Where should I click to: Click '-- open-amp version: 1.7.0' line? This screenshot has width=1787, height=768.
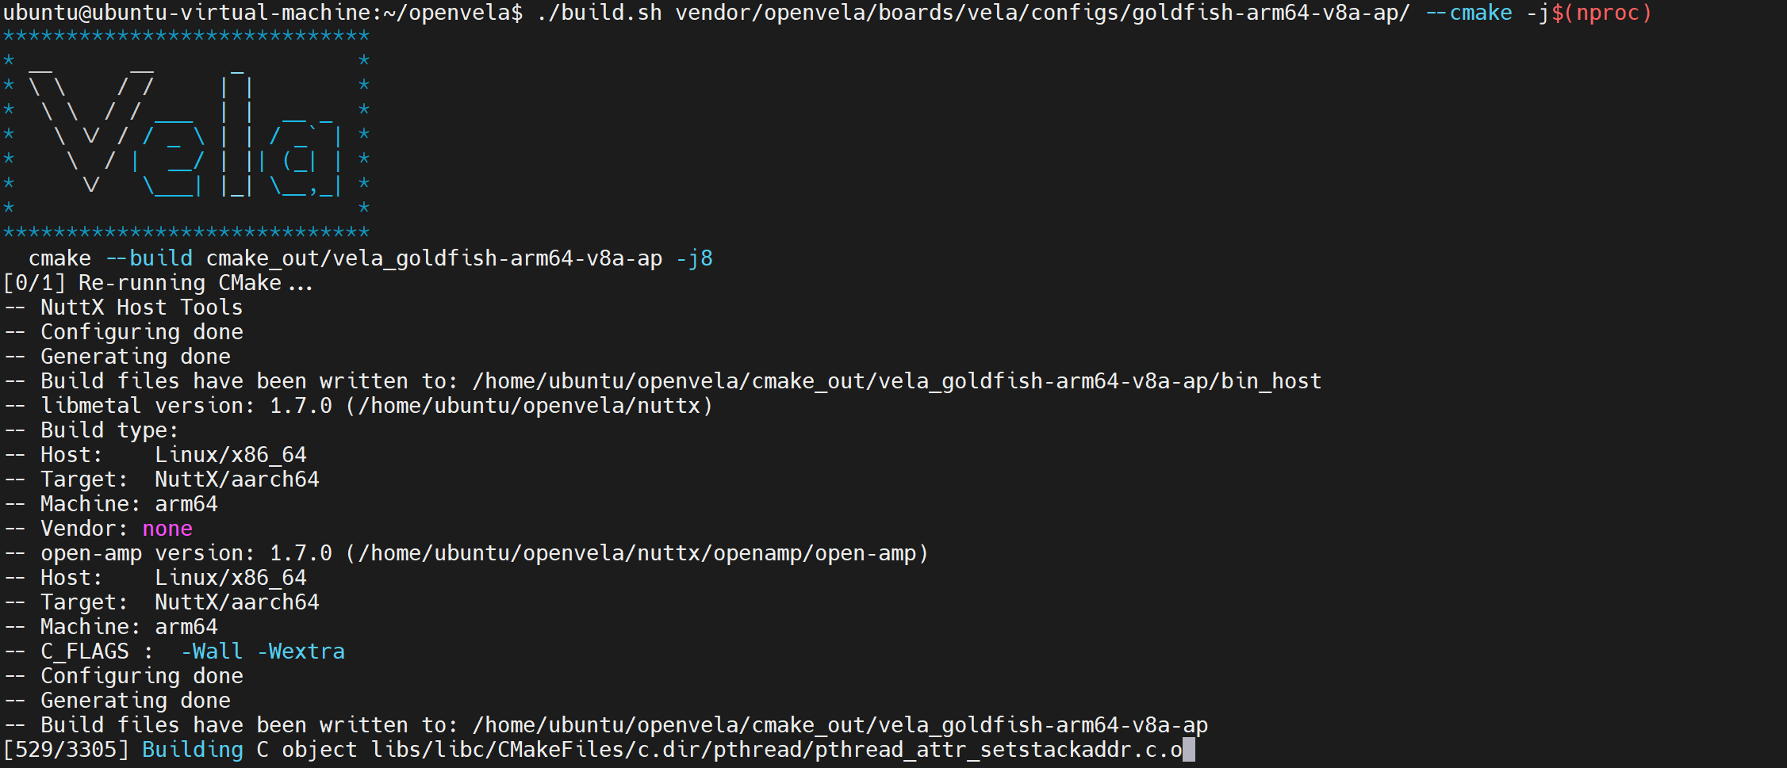[466, 554]
